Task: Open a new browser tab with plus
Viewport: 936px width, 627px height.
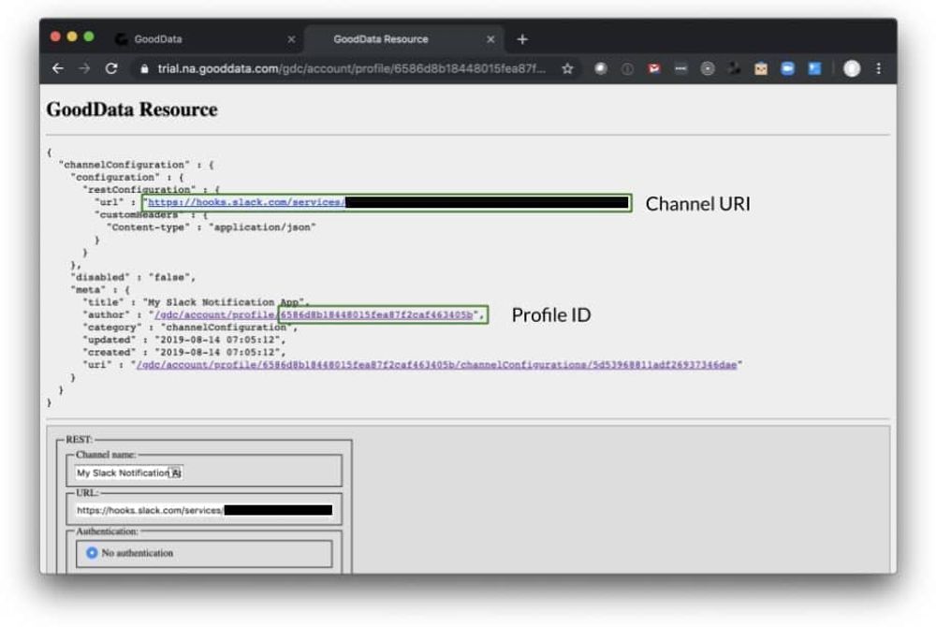Action: [x=522, y=39]
